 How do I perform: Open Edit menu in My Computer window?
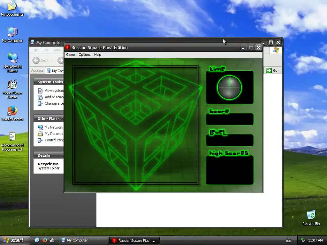(x=45, y=50)
